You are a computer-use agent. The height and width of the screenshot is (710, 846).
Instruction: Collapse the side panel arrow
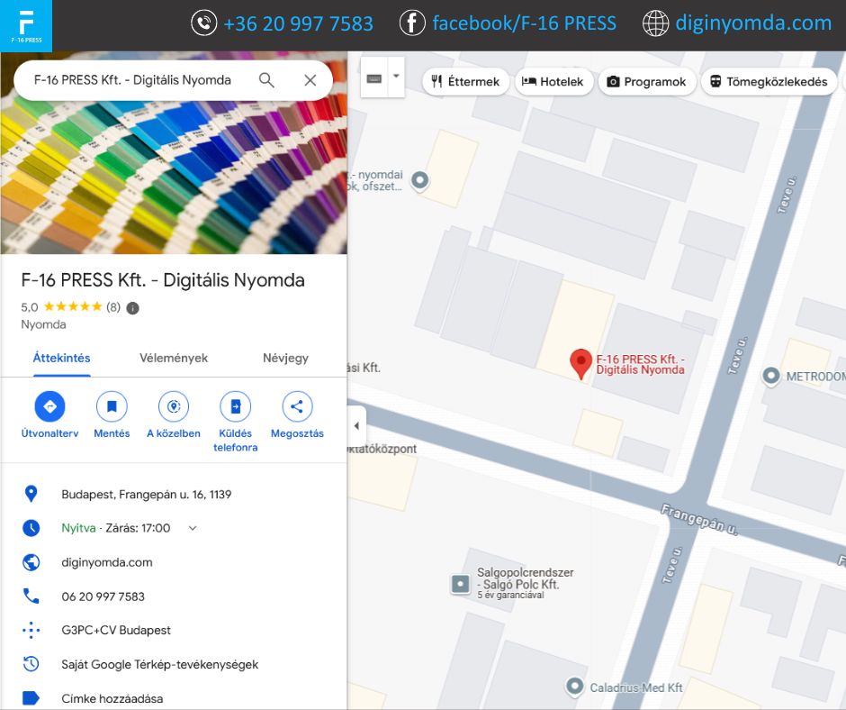point(356,425)
